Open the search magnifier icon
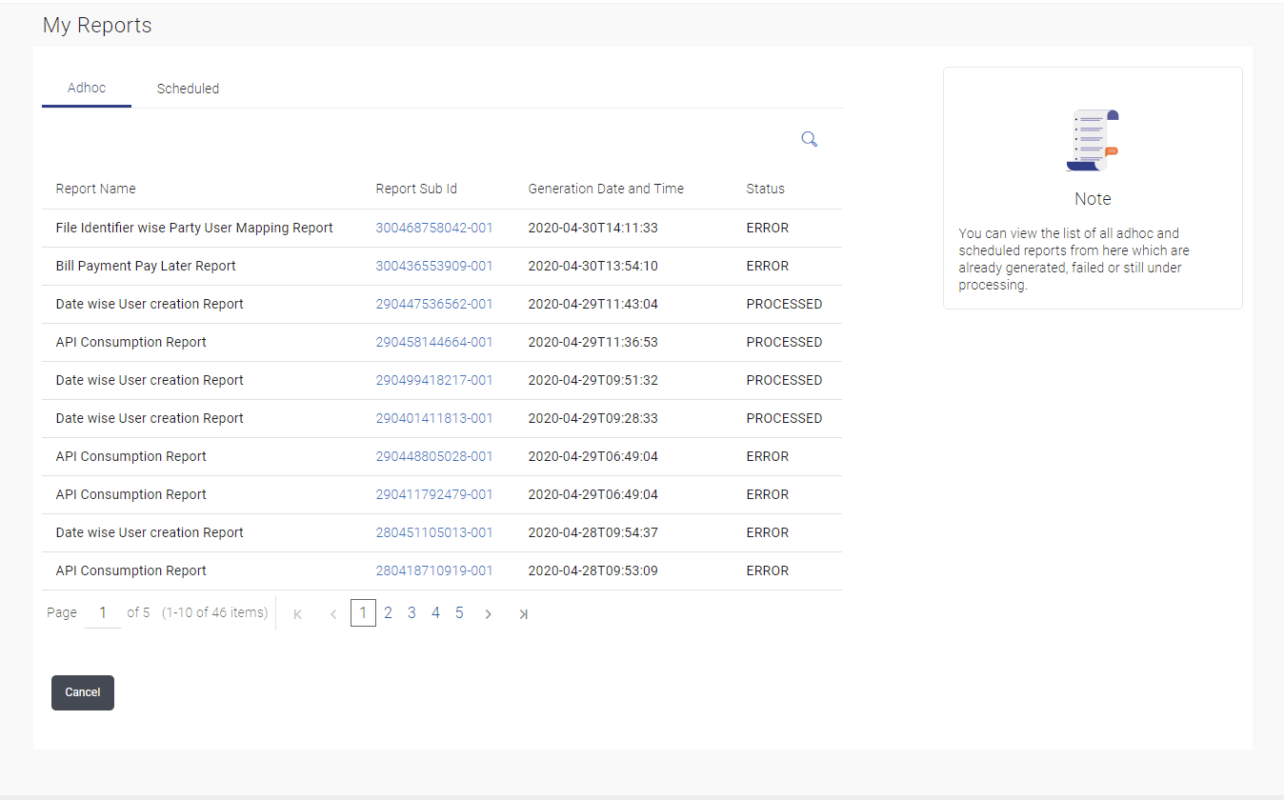The width and height of the screenshot is (1284, 800). [x=809, y=140]
